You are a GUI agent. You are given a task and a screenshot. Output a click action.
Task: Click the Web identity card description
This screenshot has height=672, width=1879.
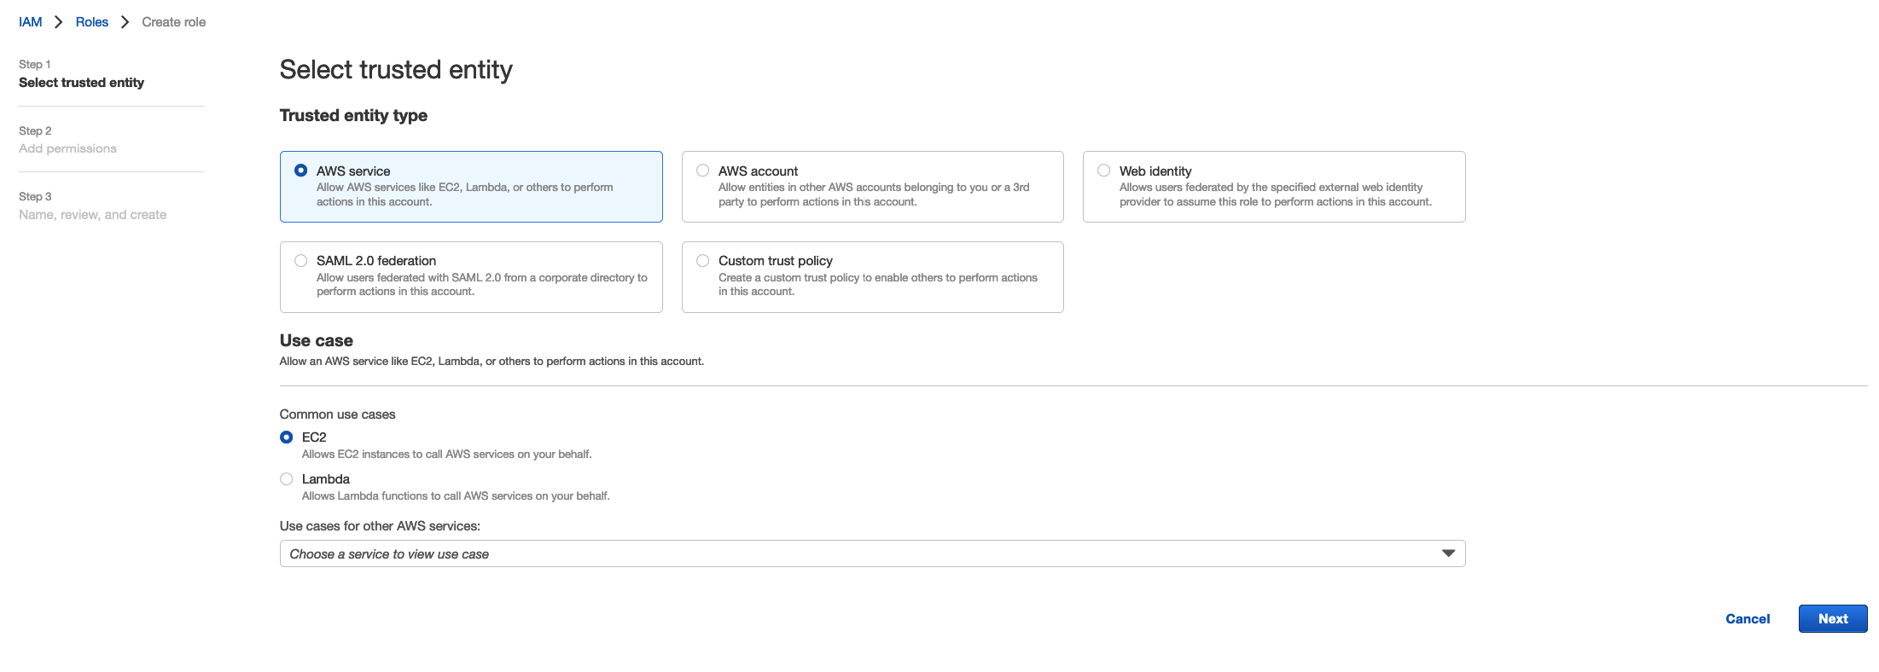coord(1275,194)
